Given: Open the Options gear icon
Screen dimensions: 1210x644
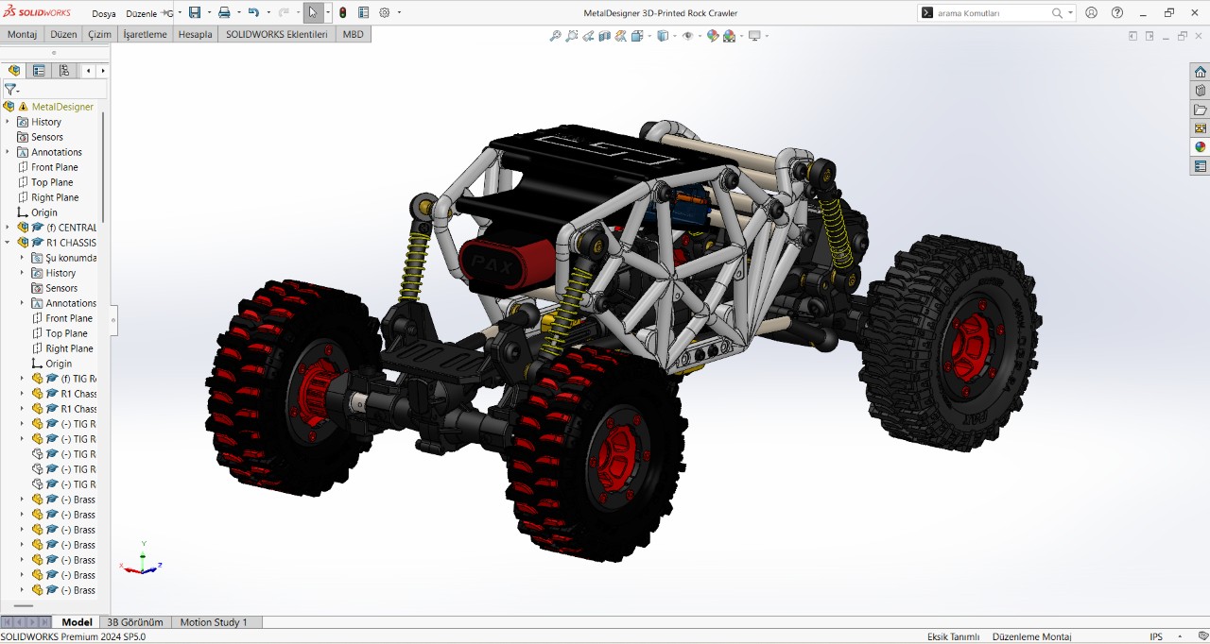Looking at the screenshot, I should click(x=385, y=13).
